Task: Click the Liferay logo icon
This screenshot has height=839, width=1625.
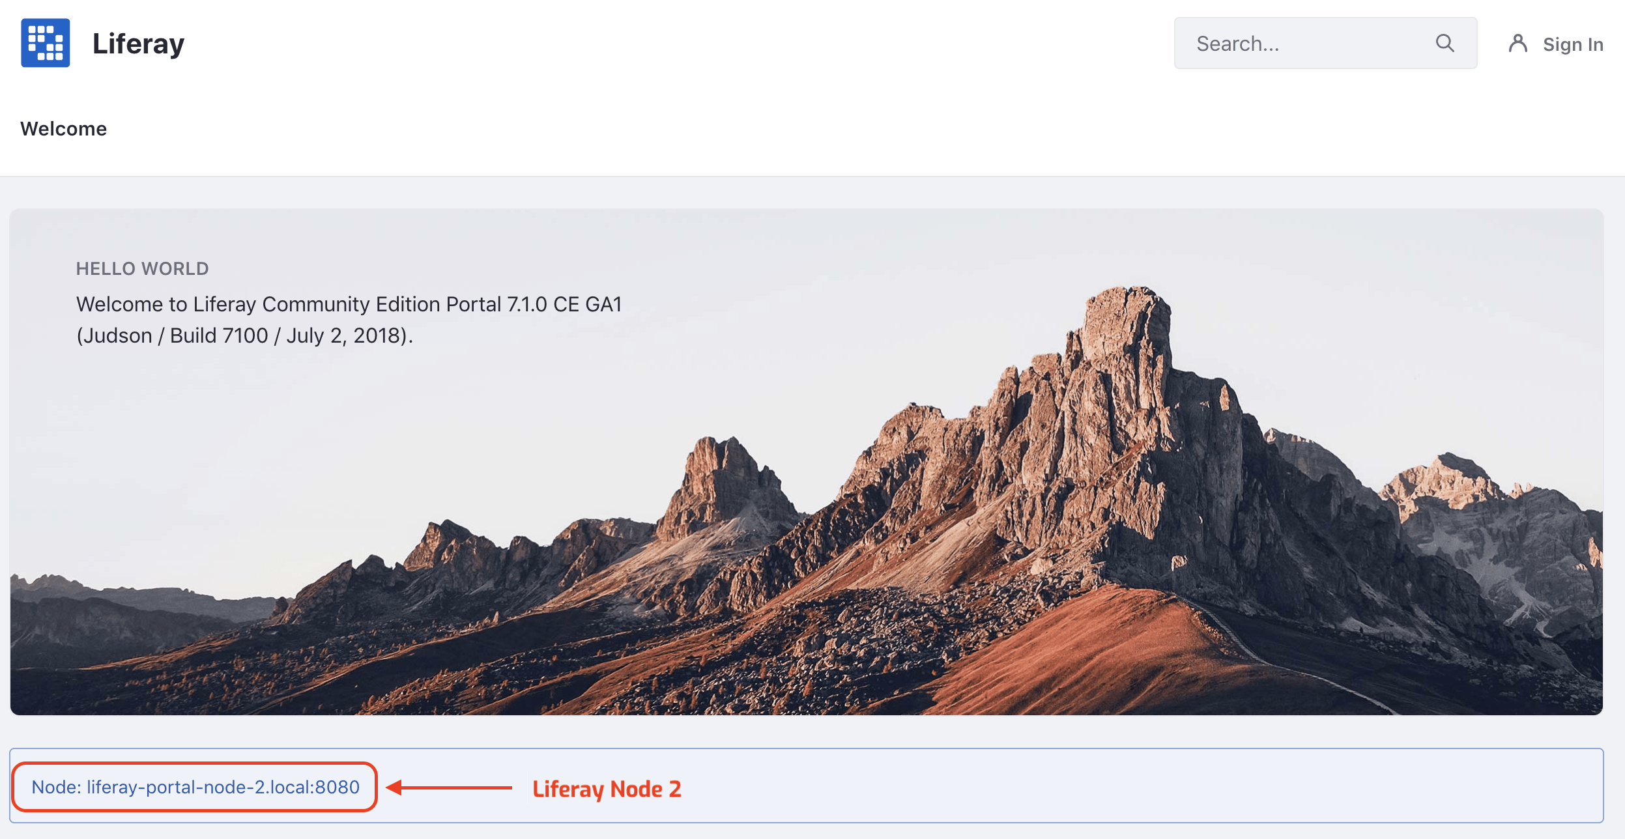Action: coord(46,43)
